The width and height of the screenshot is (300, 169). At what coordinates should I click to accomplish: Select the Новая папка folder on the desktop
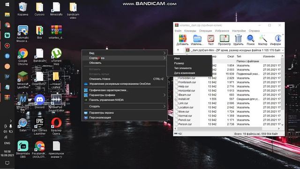click(56, 80)
